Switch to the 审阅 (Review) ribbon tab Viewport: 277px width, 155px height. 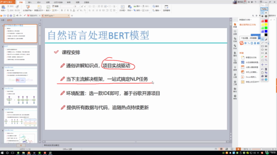[69, 2]
